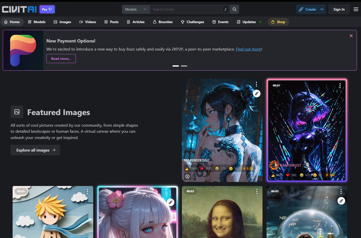Visit the Shop tab
The width and height of the screenshot is (361, 238).
point(278,22)
